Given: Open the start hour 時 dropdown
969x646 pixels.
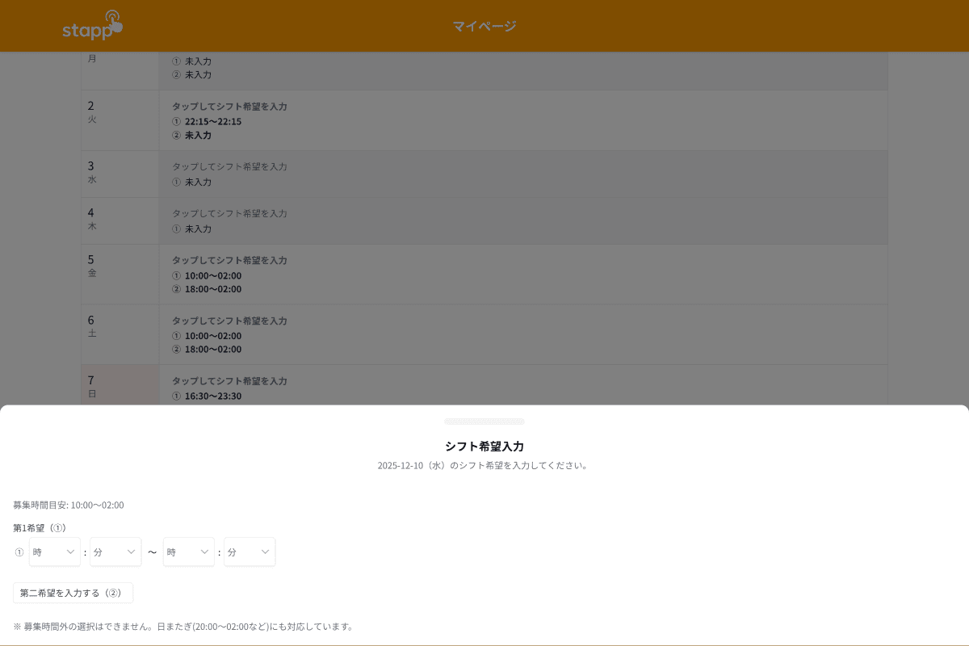Looking at the screenshot, I should click(x=54, y=552).
